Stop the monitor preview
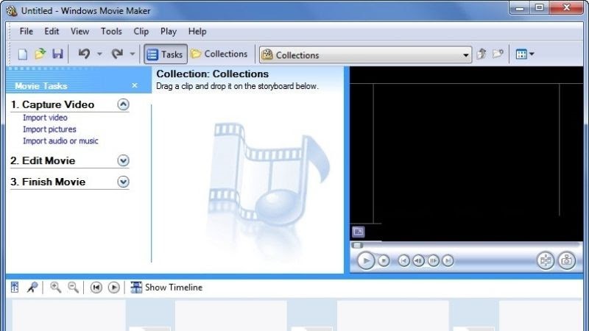Image resolution: width=589 pixels, height=331 pixels. [384, 261]
